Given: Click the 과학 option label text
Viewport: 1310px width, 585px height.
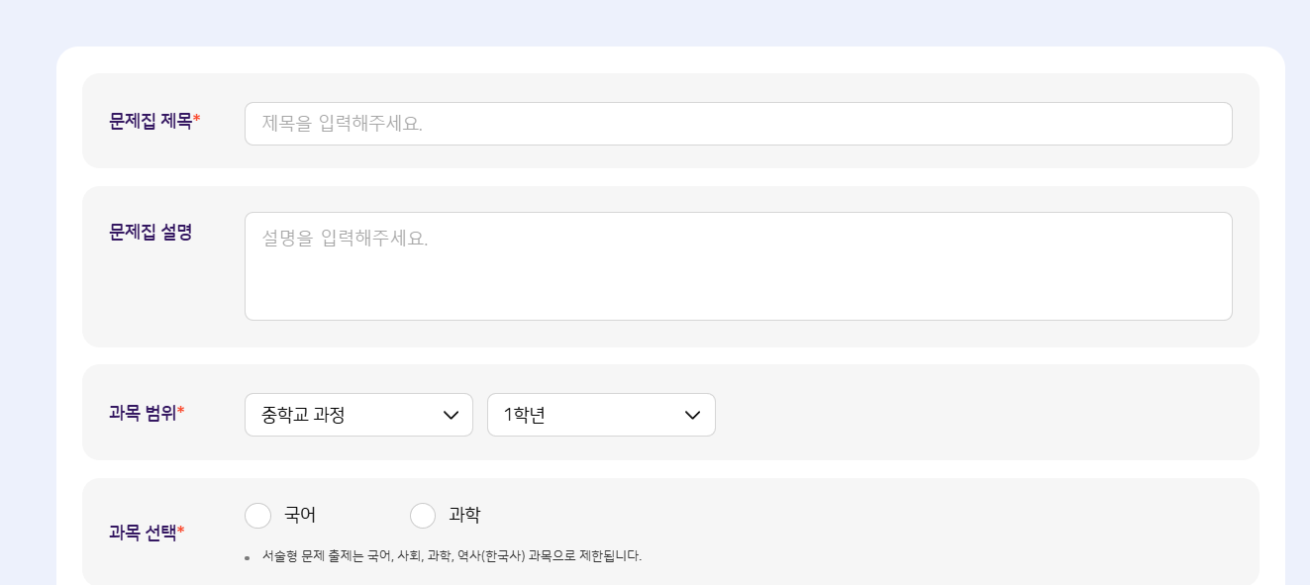Looking at the screenshot, I should (x=464, y=516).
